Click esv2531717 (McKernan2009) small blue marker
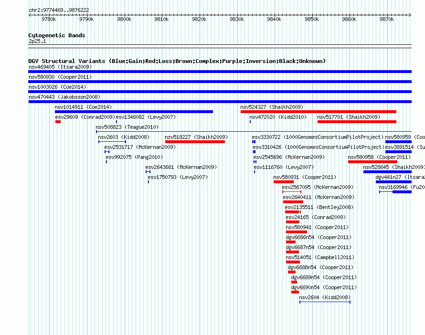 pos(107,152)
